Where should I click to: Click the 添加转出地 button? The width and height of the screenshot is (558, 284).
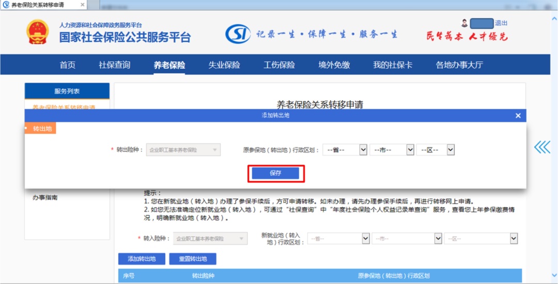pos(142,259)
